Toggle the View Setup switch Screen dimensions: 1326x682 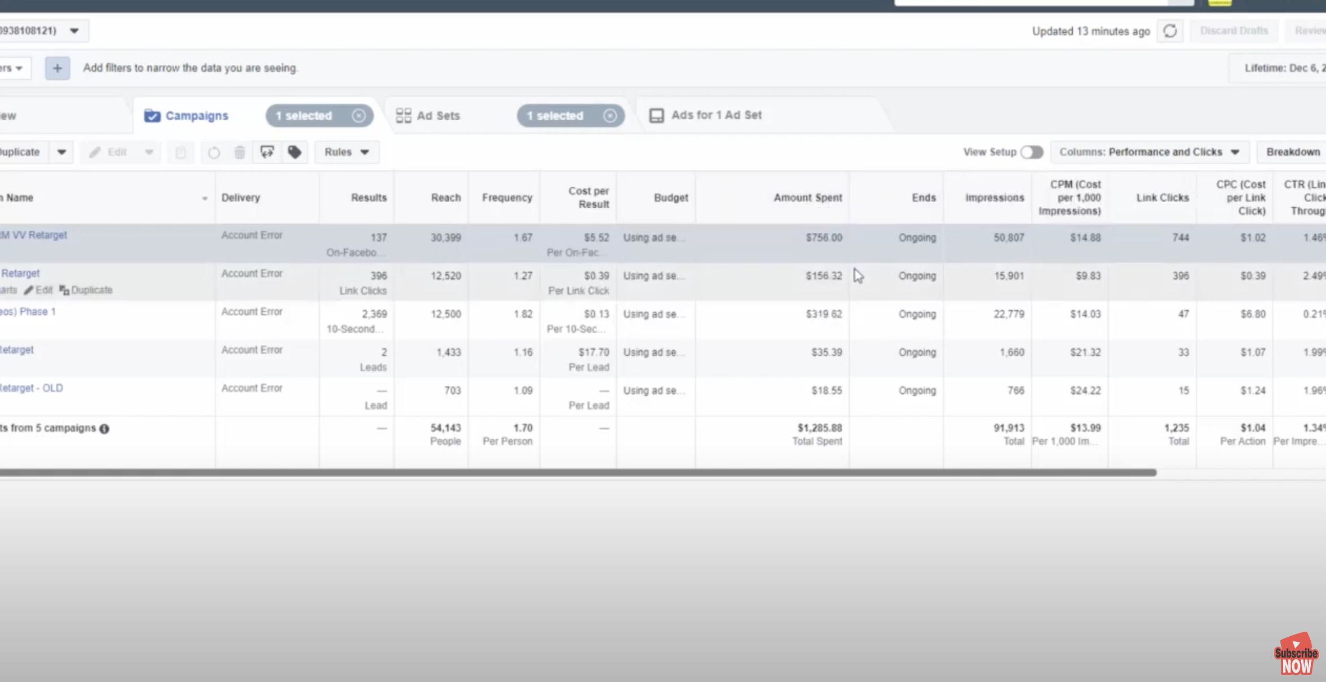[x=1031, y=152]
